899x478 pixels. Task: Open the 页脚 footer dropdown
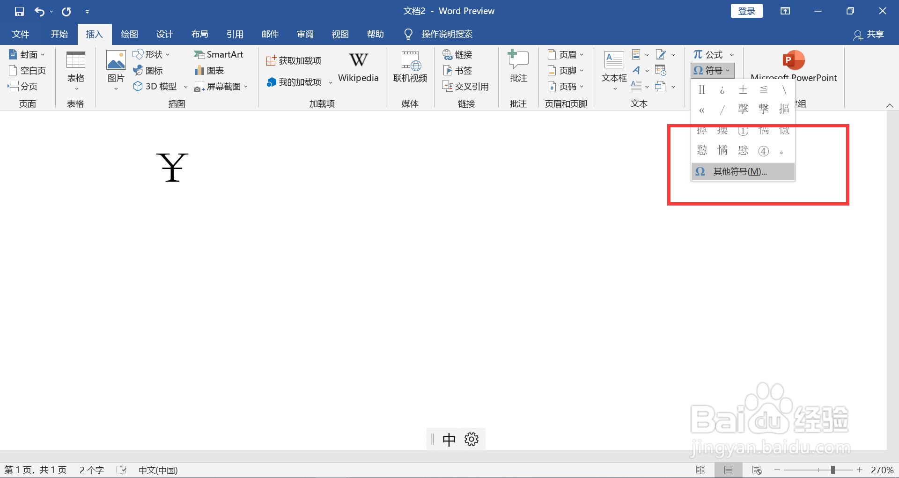(566, 71)
